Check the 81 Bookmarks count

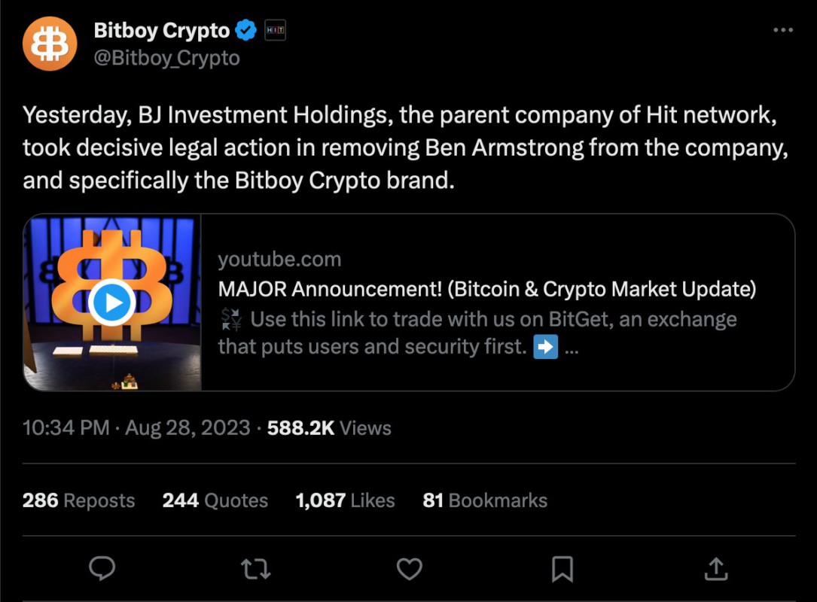click(x=485, y=500)
